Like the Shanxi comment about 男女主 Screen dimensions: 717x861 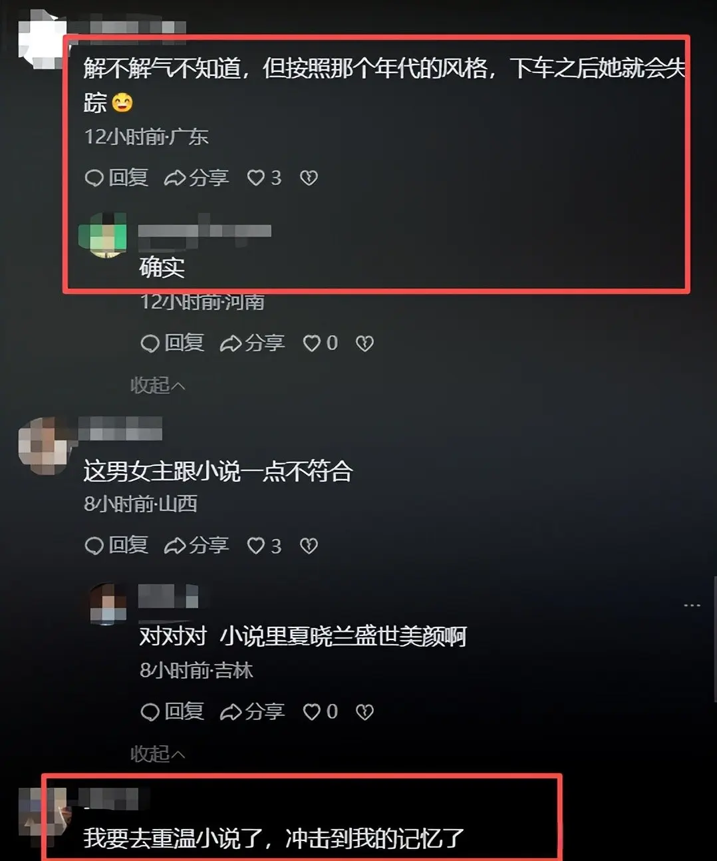(264, 546)
